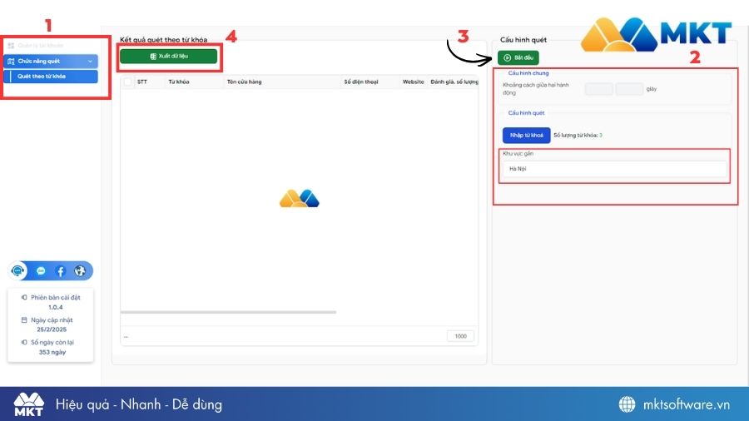Click the horizontal scrollbar under results table
The height and width of the screenshot is (421, 749).
[x=229, y=312]
